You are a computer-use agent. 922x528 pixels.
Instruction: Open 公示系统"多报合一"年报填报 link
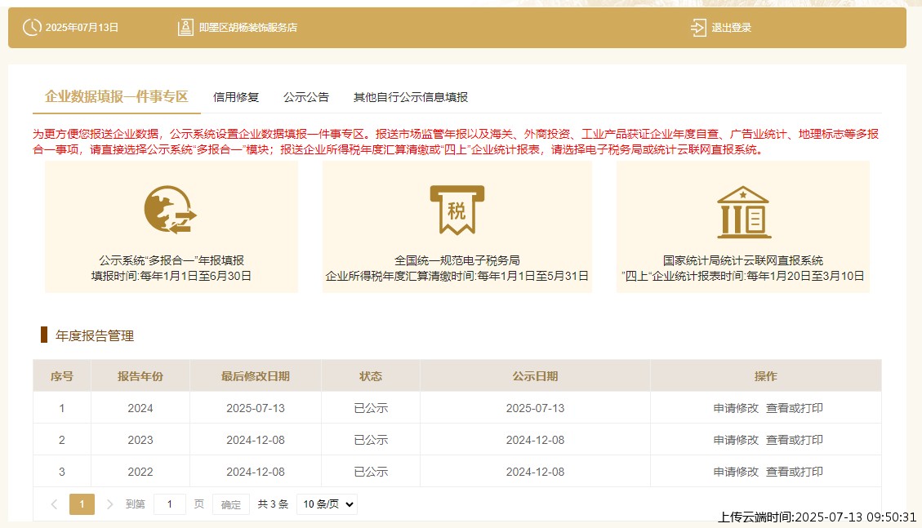click(x=171, y=260)
